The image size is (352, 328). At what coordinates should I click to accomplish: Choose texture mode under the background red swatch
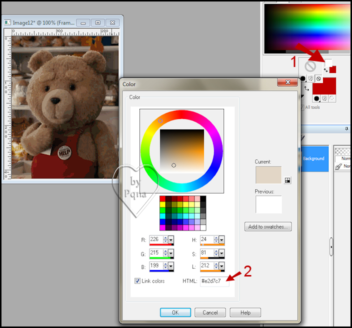point(324,98)
